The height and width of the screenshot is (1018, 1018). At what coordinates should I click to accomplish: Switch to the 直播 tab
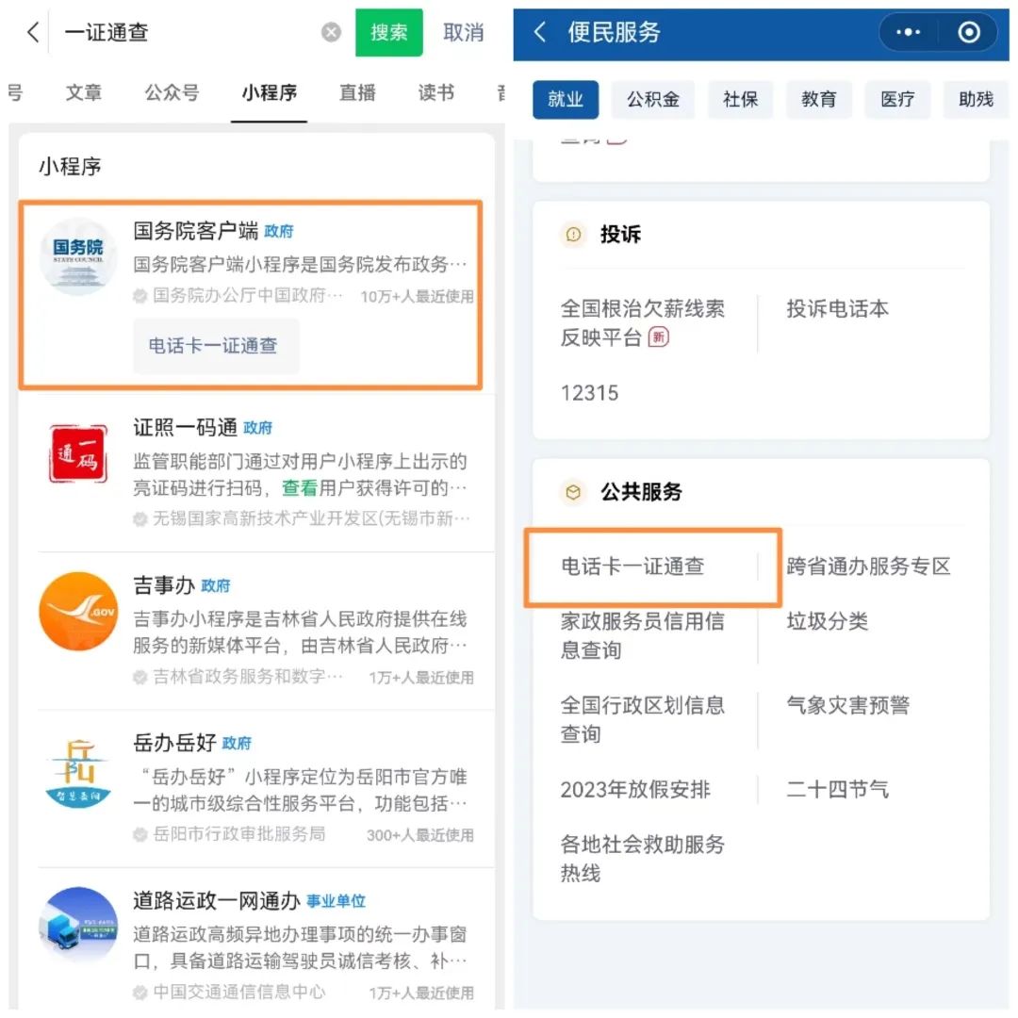[356, 93]
